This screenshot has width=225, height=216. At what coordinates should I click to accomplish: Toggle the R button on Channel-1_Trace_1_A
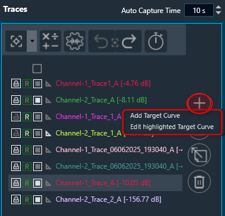point(27,117)
